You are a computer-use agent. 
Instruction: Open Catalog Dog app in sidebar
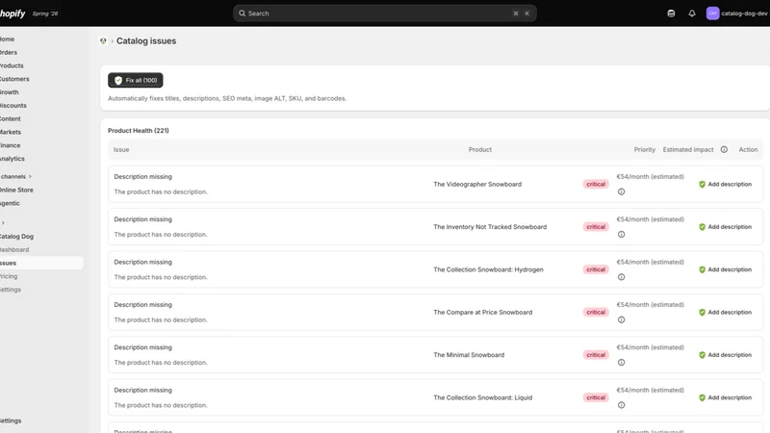pos(16,237)
